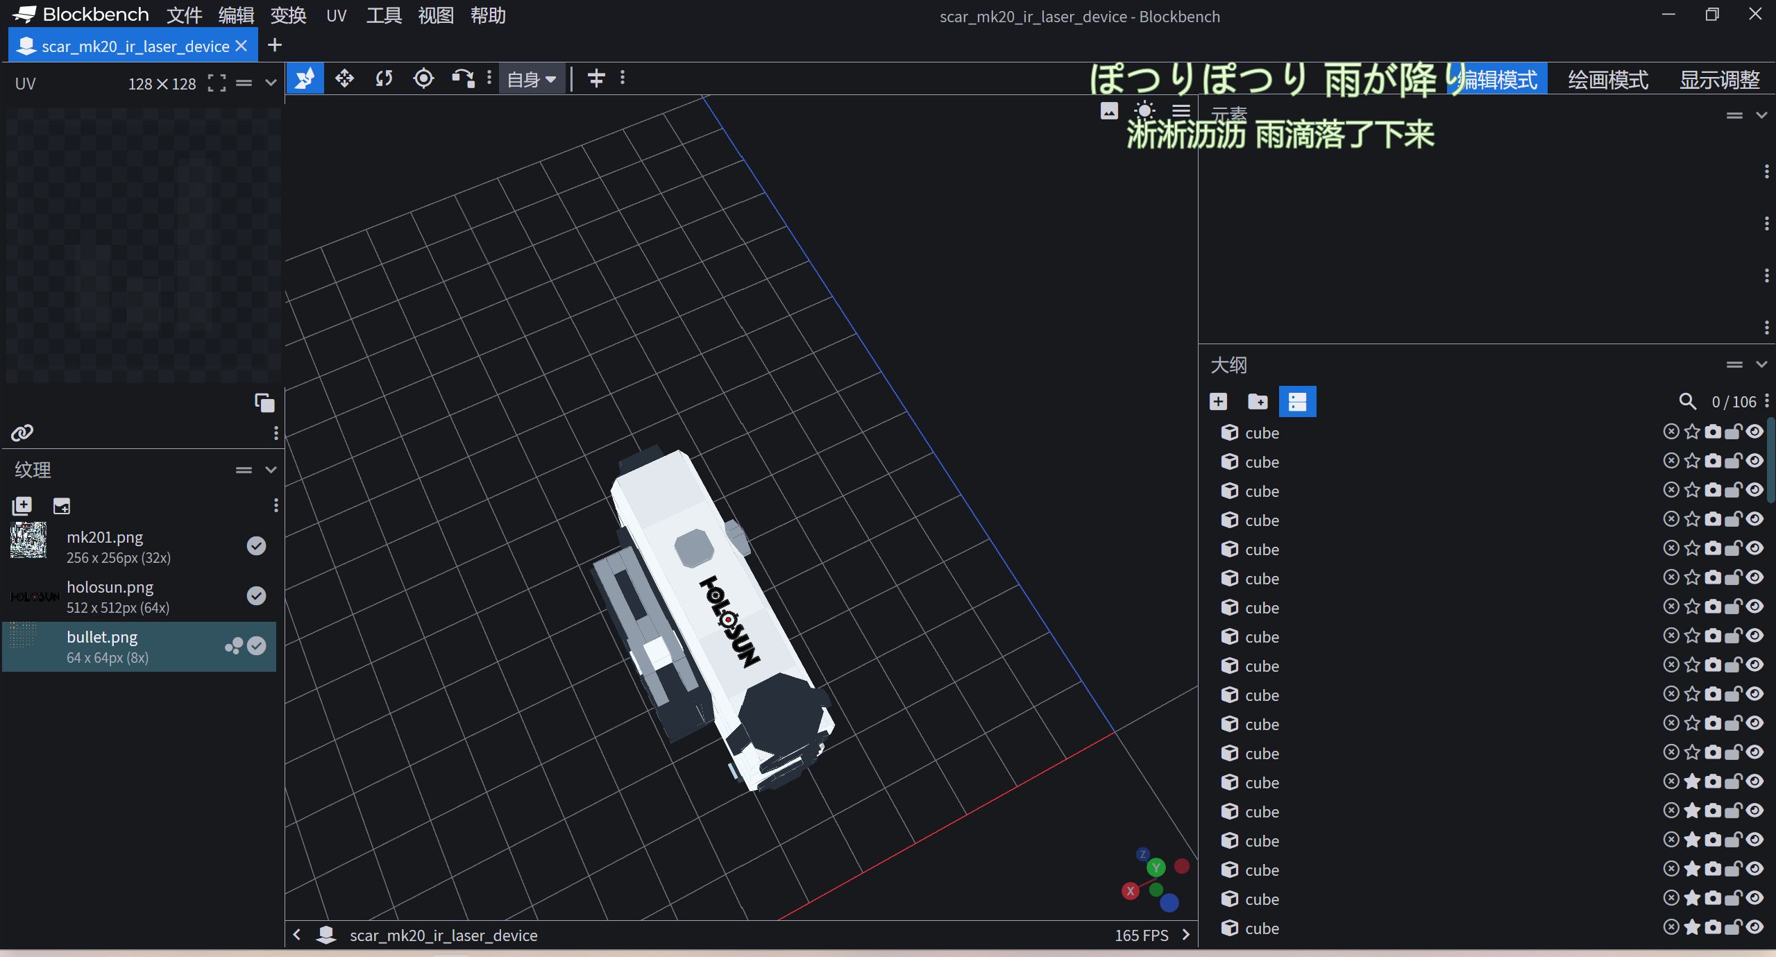Add a new project tab with plus
Screen dimensions: 1776x957
tap(275, 45)
